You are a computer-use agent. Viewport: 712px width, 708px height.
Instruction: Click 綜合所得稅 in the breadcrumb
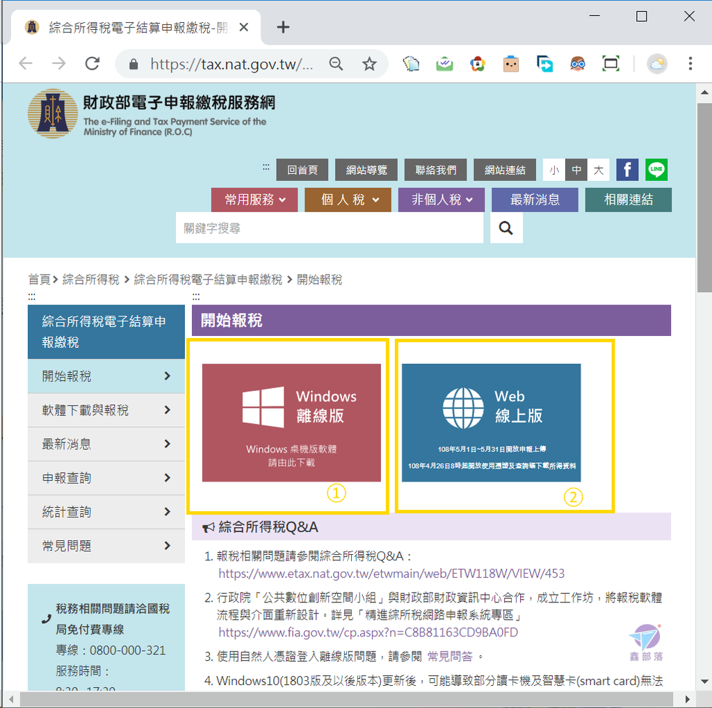coord(91,280)
